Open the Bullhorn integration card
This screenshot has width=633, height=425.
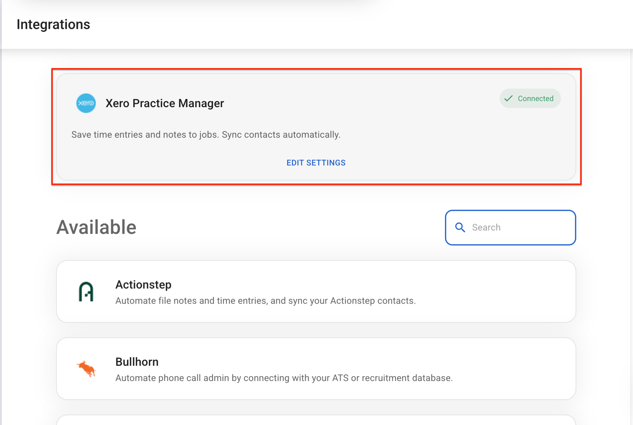[x=316, y=369]
